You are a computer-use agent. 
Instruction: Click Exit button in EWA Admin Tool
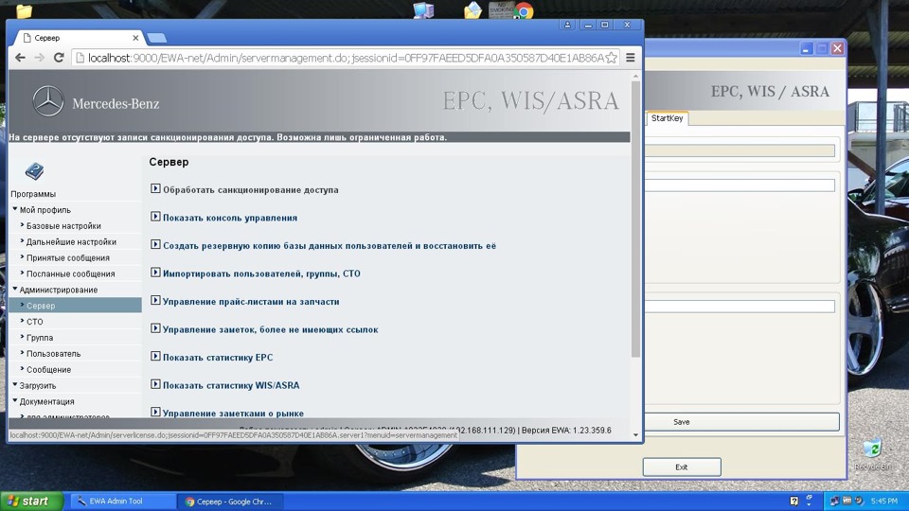pos(682,467)
